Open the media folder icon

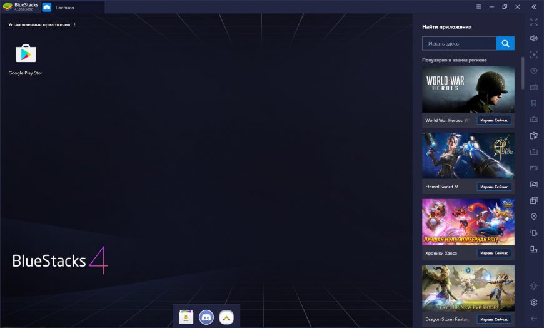click(534, 184)
